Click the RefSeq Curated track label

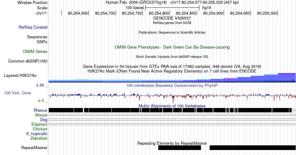33,27
